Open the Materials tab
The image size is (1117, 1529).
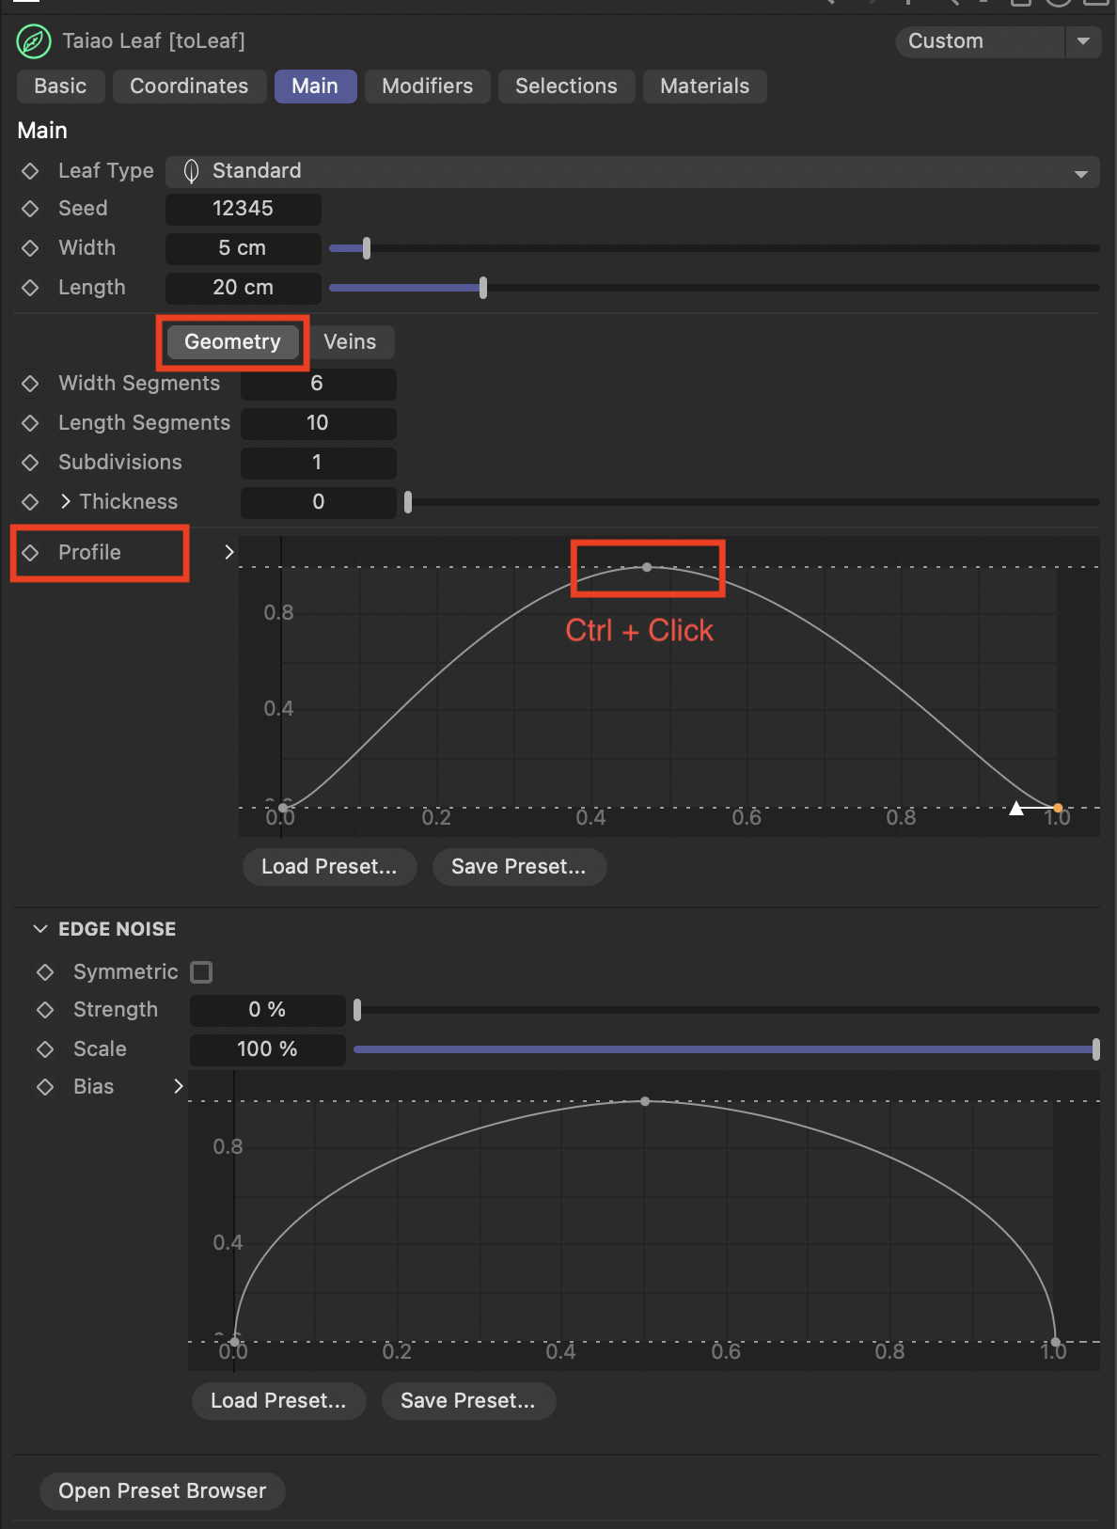coord(705,87)
